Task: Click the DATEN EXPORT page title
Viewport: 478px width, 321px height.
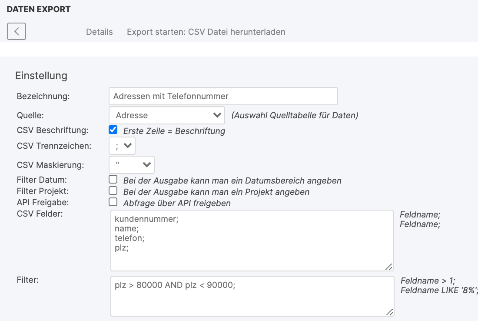Action: click(x=39, y=9)
